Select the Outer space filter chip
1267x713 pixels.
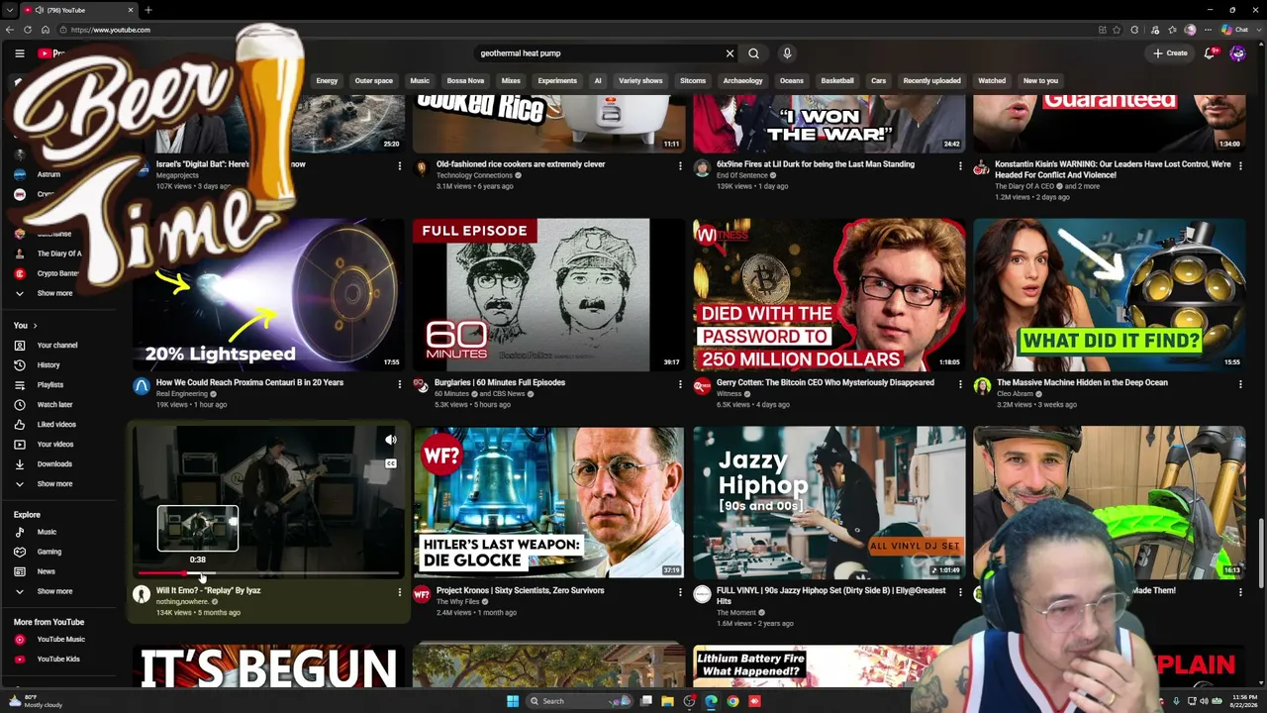coord(374,81)
